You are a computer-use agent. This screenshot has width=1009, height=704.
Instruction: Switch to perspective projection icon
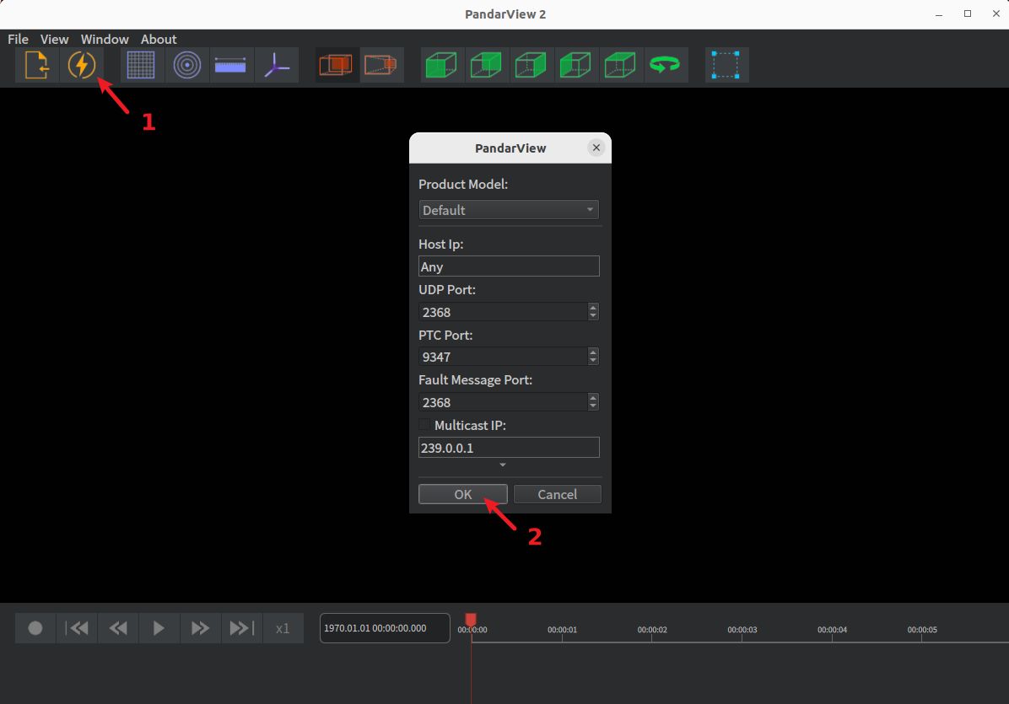pyautogui.click(x=381, y=65)
